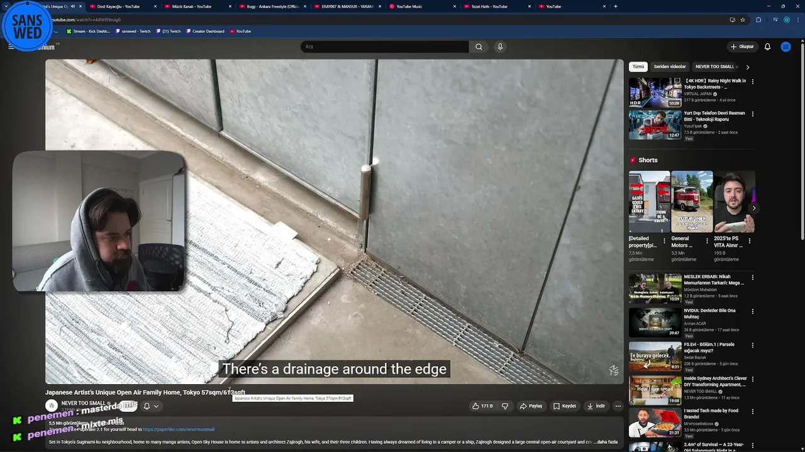Click the Ara search input field
This screenshot has width=805, height=452.
click(x=385, y=46)
